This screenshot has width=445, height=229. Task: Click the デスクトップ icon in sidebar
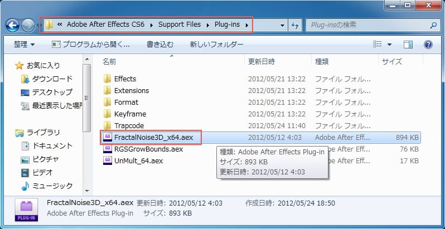(25, 92)
